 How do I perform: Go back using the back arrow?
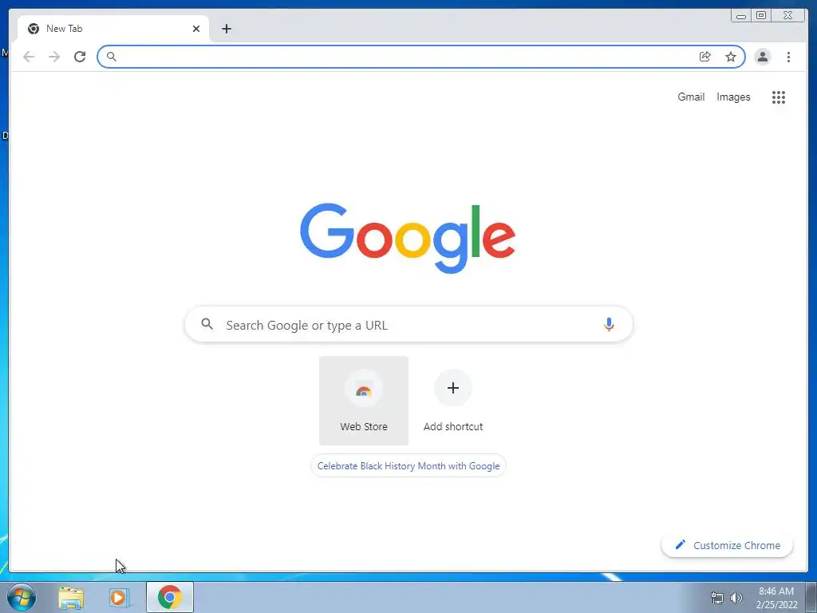pyautogui.click(x=29, y=57)
